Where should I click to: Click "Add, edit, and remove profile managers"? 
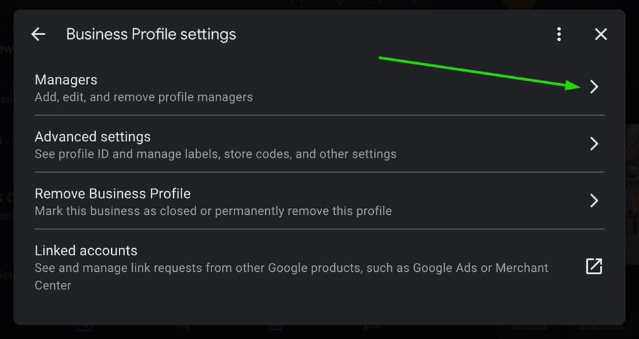pyautogui.click(x=144, y=97)
